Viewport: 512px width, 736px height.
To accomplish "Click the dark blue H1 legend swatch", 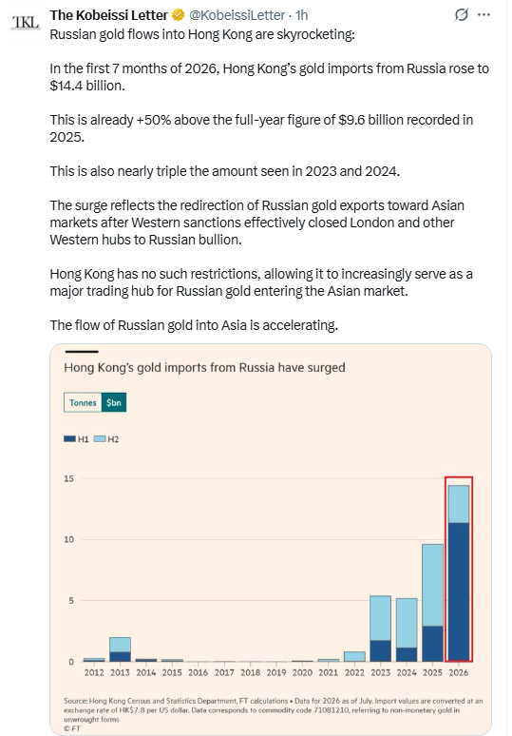I will point(69,439).
